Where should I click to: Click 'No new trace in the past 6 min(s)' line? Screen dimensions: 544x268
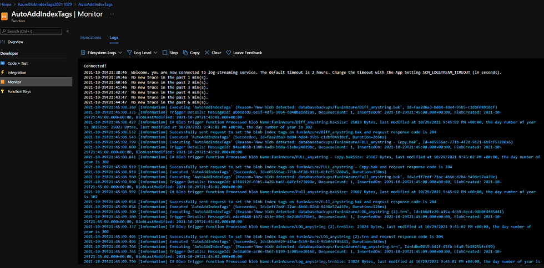point(145,102)
